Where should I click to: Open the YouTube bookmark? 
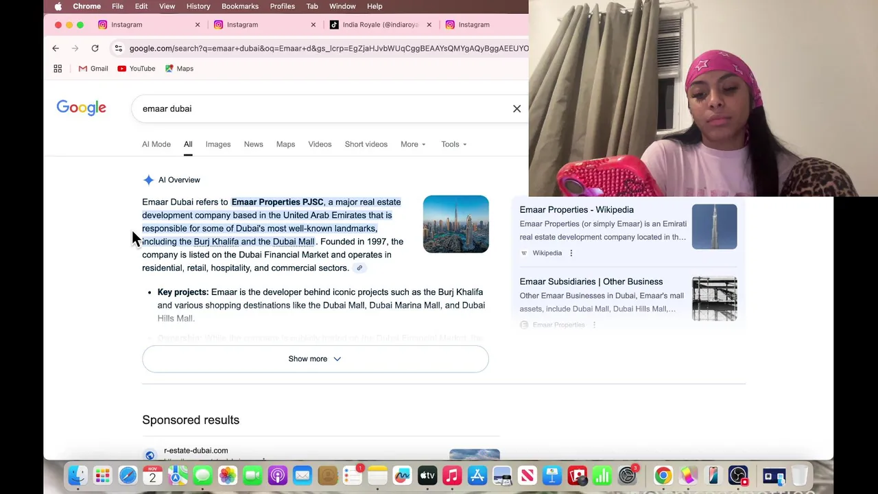136,69
